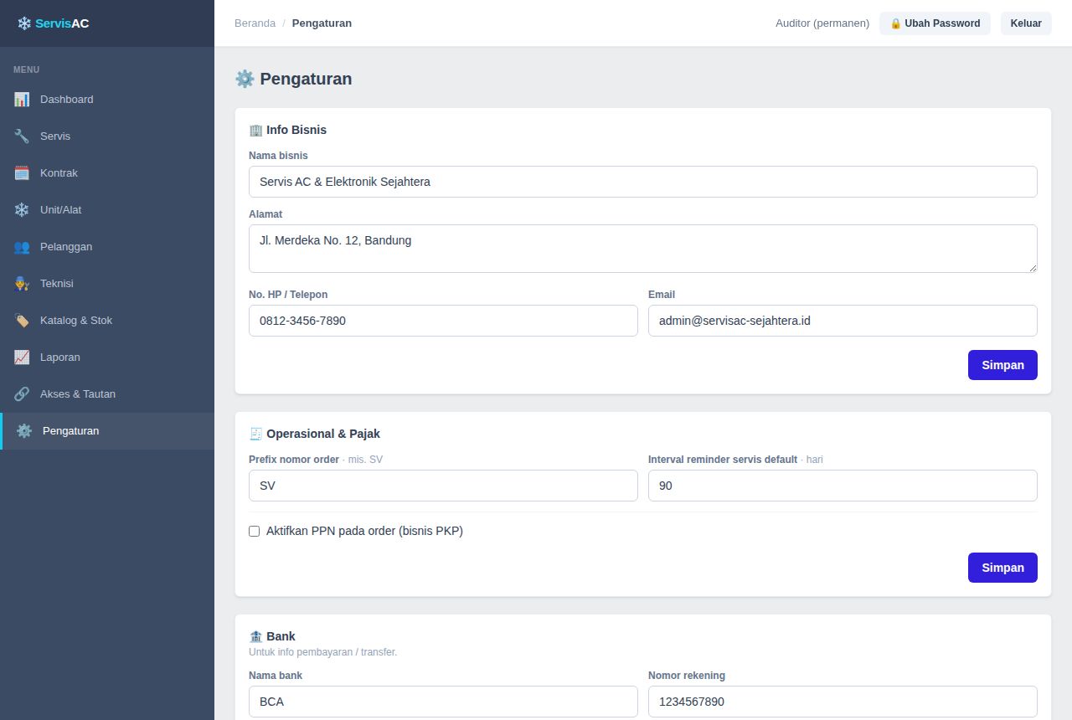Click the Bank building icon
The image size is (1072, 720).
coord(255,636)
